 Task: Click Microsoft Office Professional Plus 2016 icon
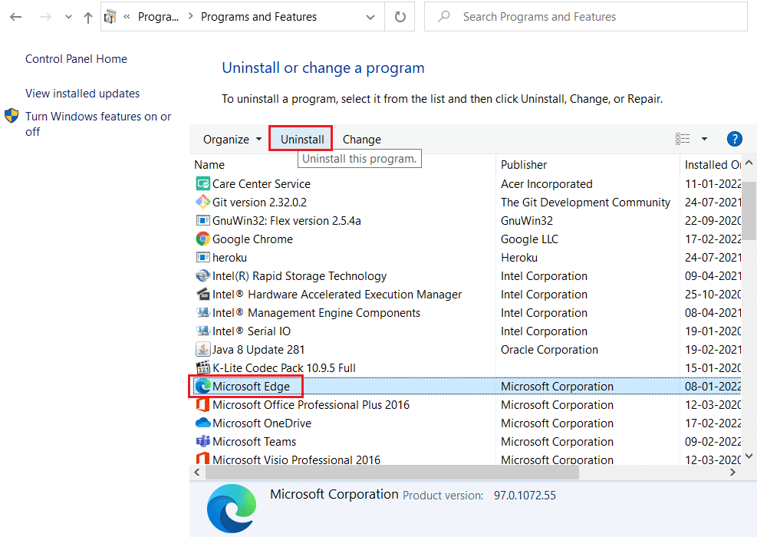coord(202,404)
